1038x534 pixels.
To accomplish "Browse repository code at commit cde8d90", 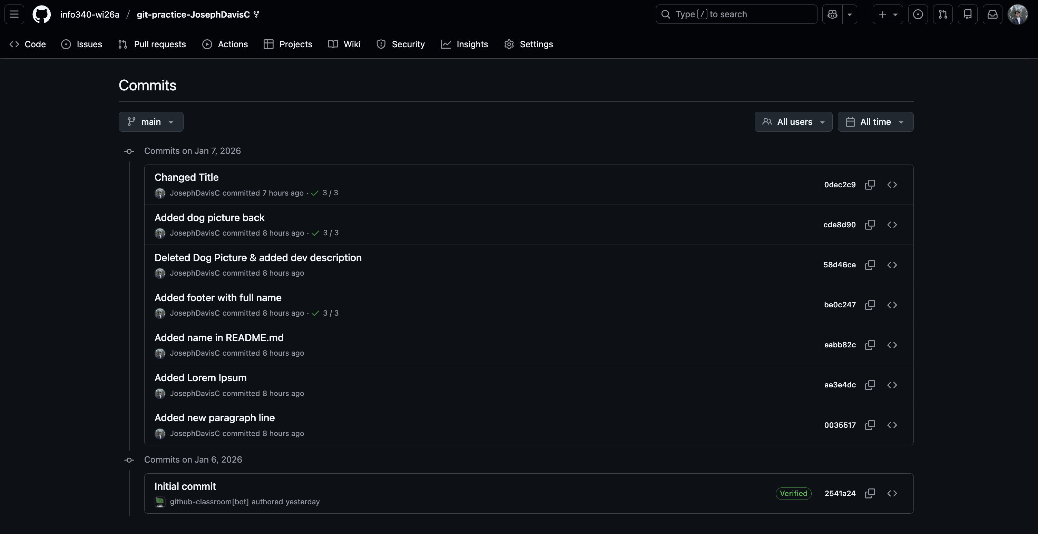I will (892, 224).
